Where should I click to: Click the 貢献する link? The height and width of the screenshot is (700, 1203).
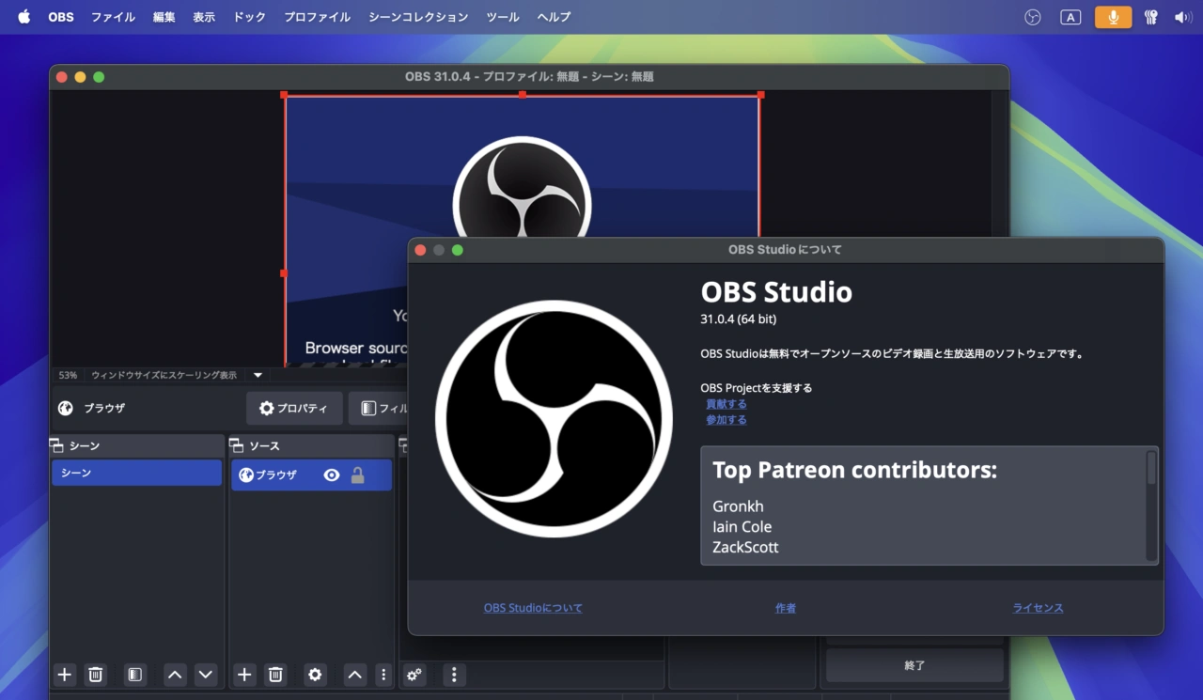pyautogui.click(x=726, y=404)
